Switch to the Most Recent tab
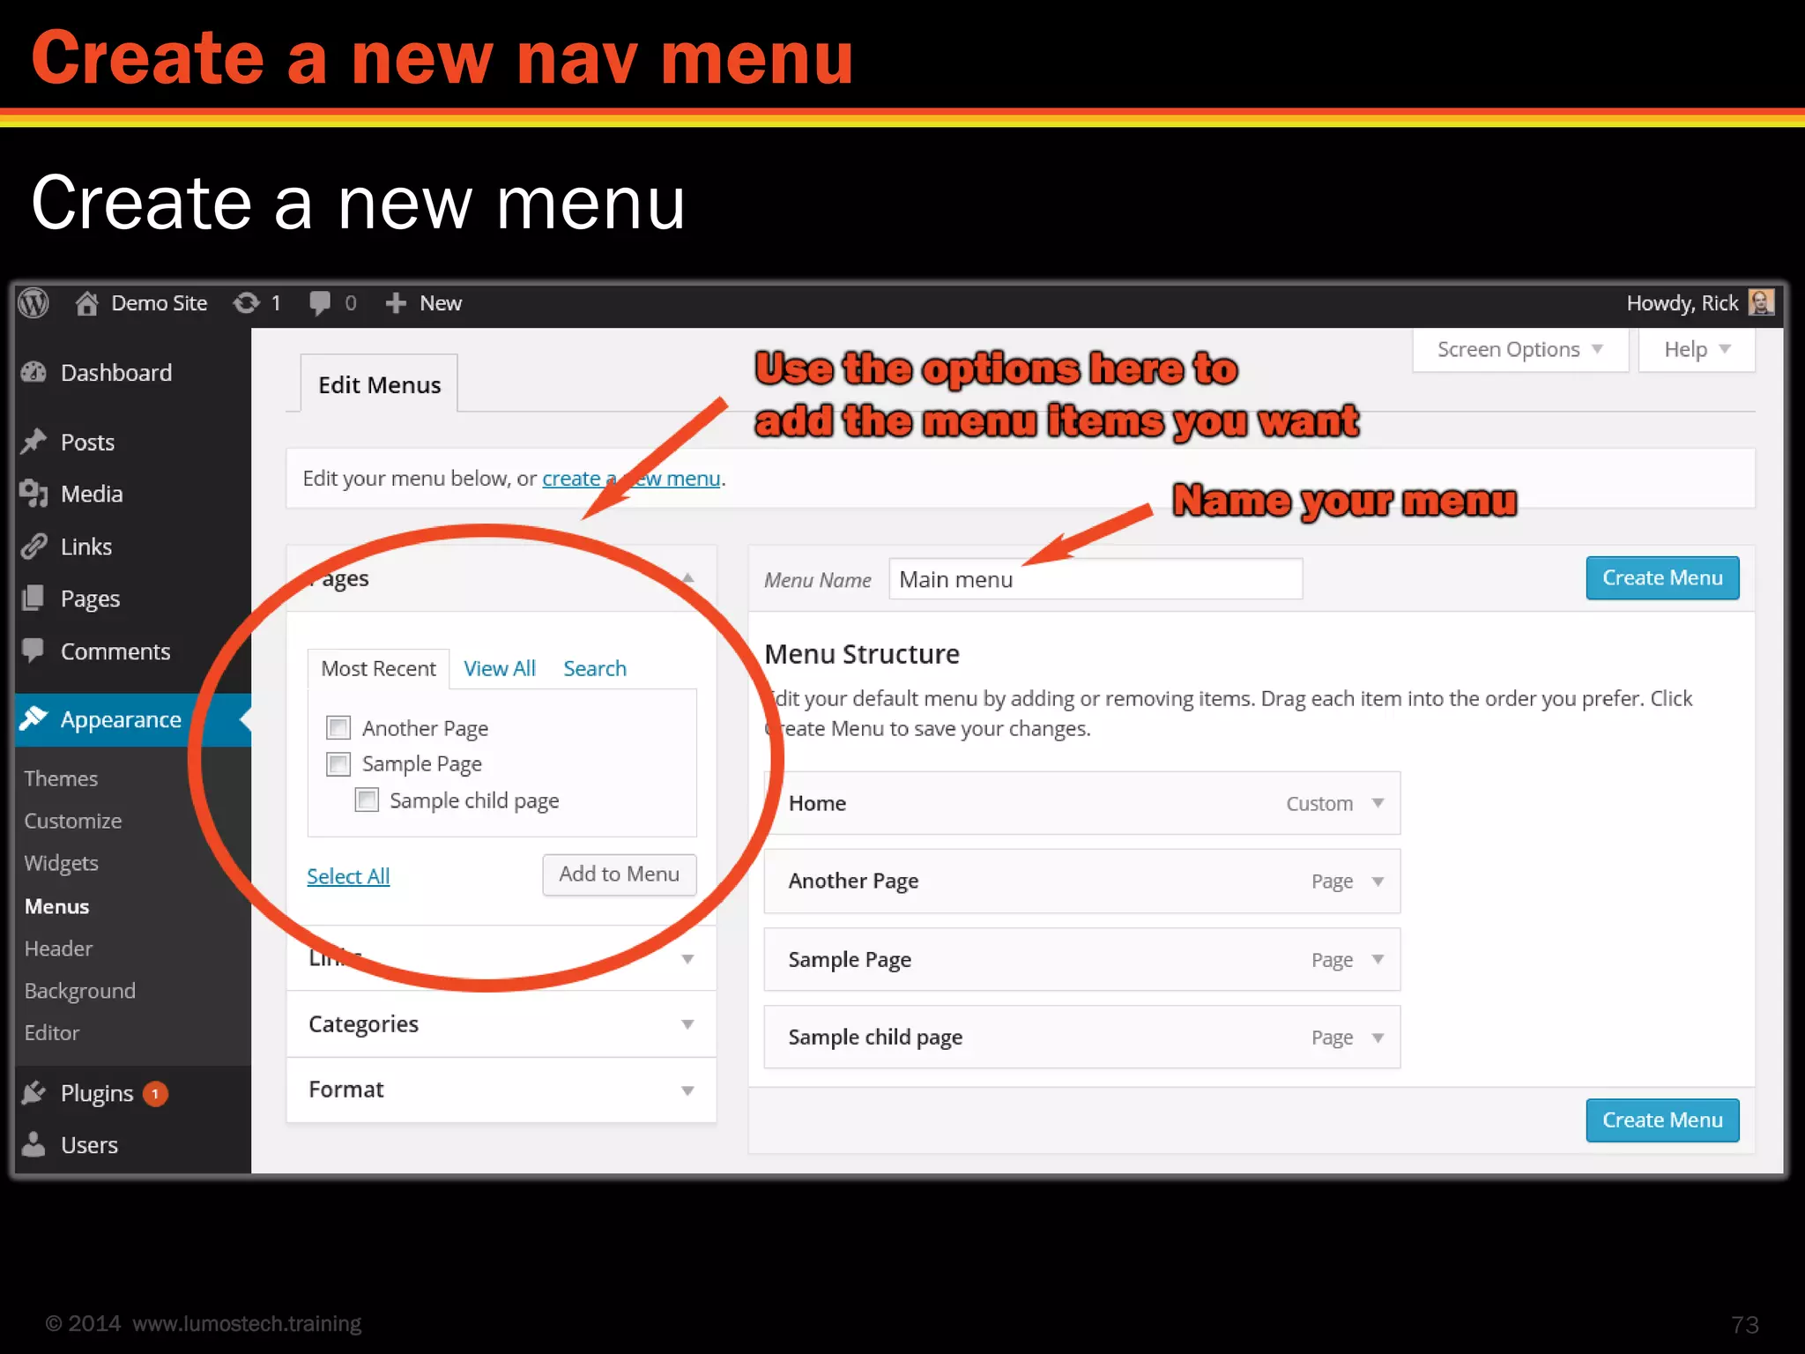The image size is (1805, 1354). coord(378,668)
